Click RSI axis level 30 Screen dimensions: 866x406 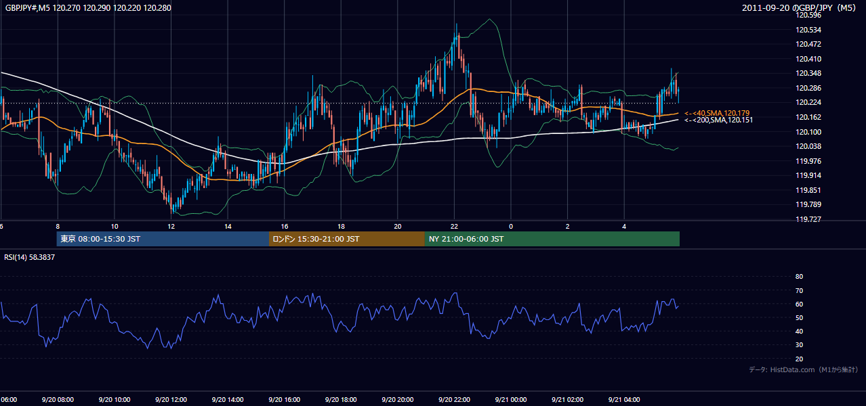[799, 345]
